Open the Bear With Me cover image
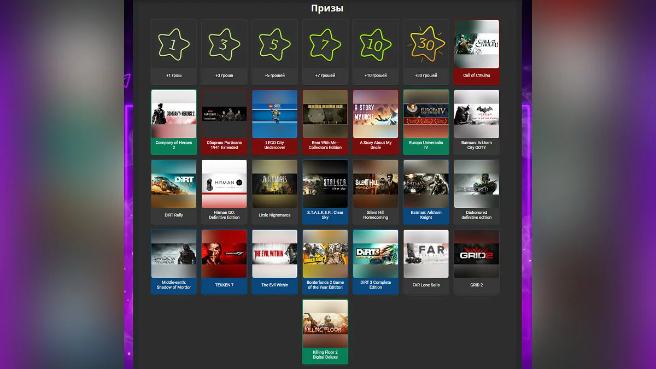656x369 pixels. 325,114
